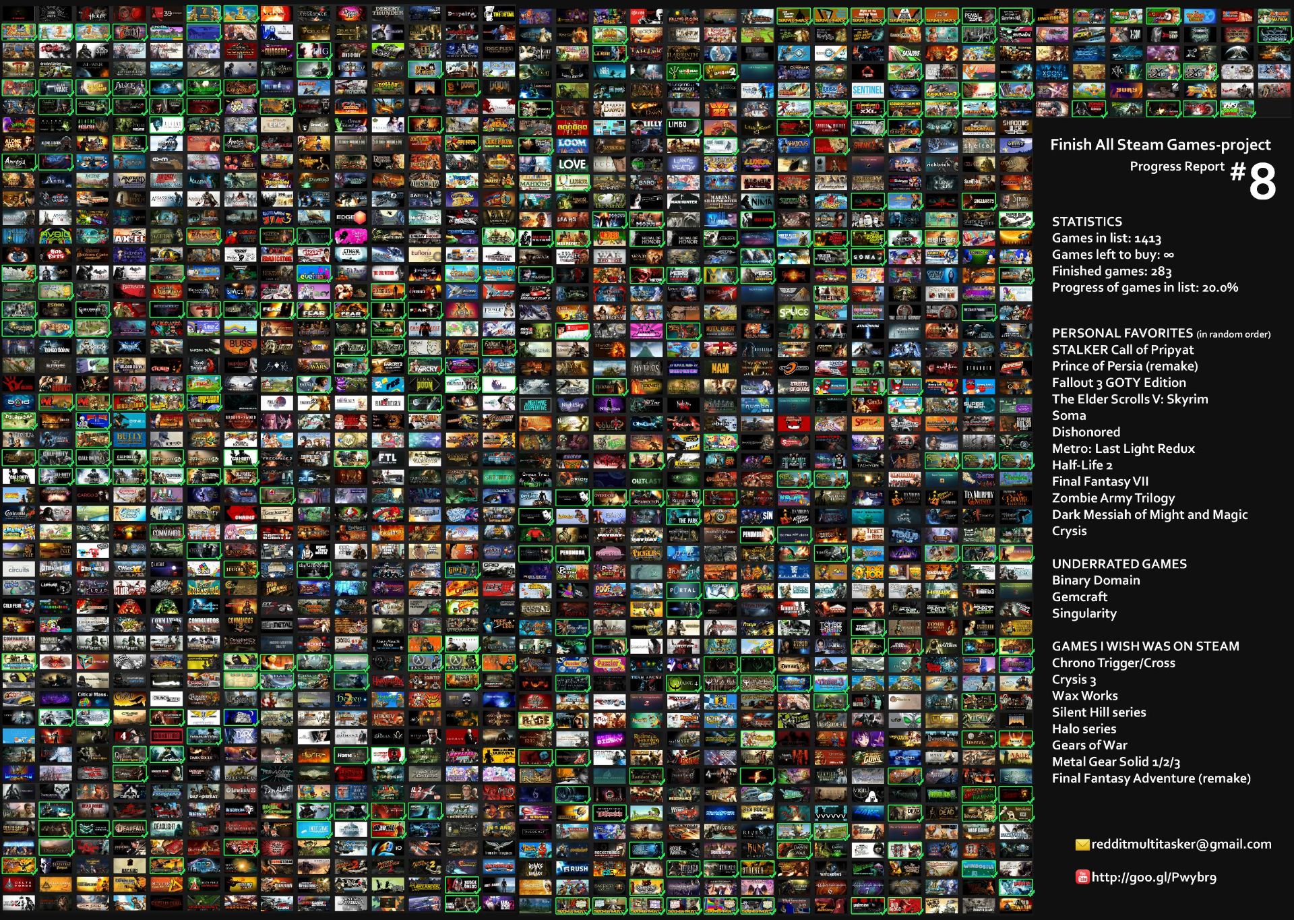Click the blue RUSH game thumbnail
1294x920 pixels.
click(x=572, y=868)
